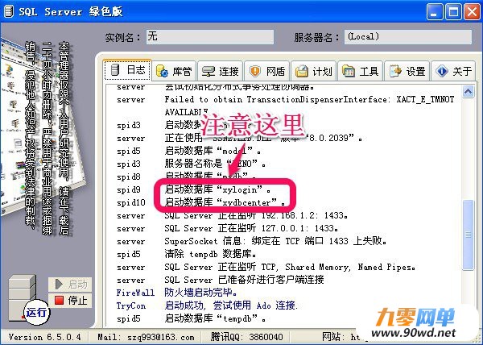Switch to the 库管 database management tab

(x=175, y=71)
